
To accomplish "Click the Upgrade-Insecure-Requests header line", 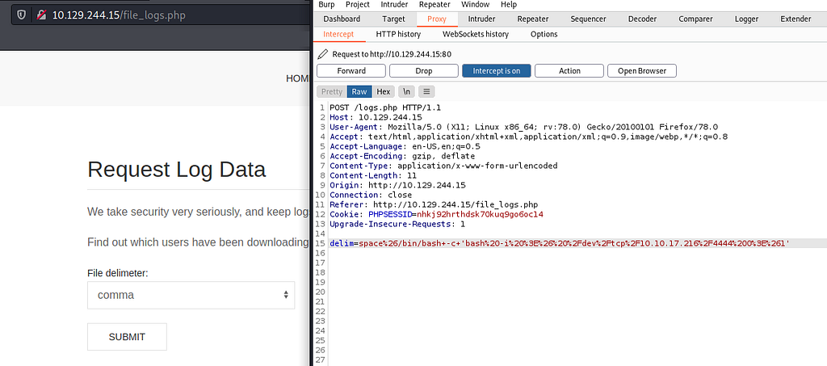I will tap(397, 224).
